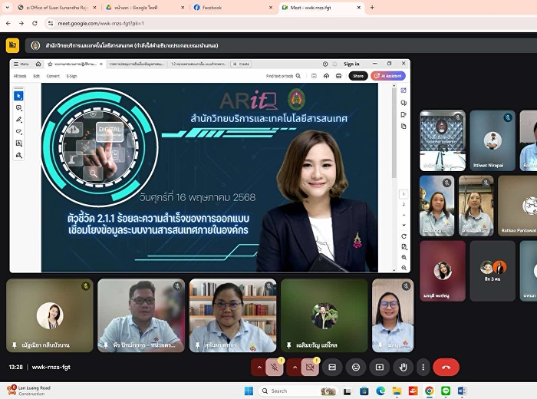The width and height of the screenshot is (537, 399).
Task: Open Acrobat AI Assistant
Action: click(x=388, y=76)
